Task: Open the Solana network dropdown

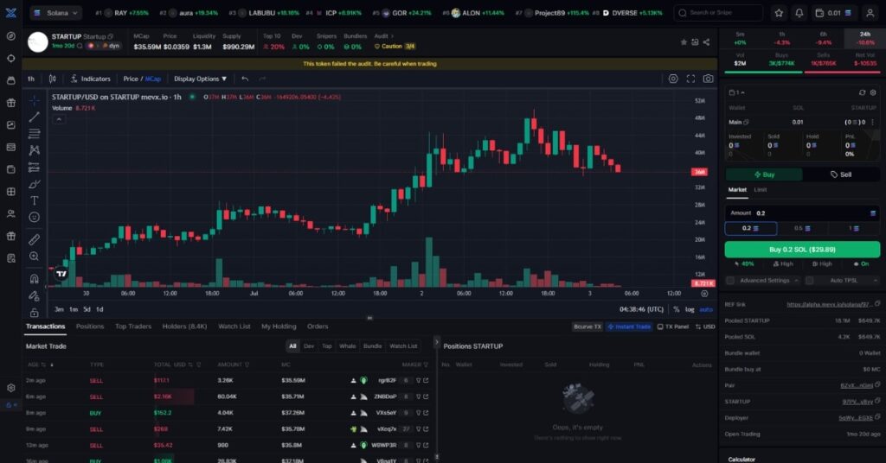Action: tap(56, 12)
